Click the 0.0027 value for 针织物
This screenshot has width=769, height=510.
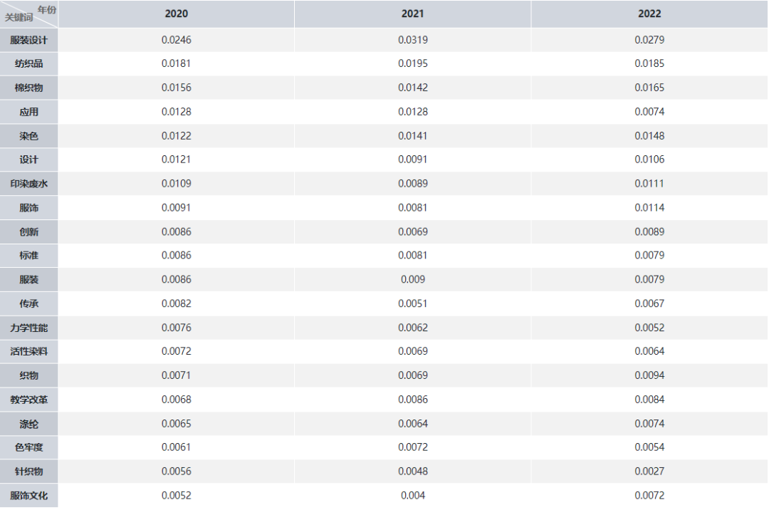pos(649,472)
